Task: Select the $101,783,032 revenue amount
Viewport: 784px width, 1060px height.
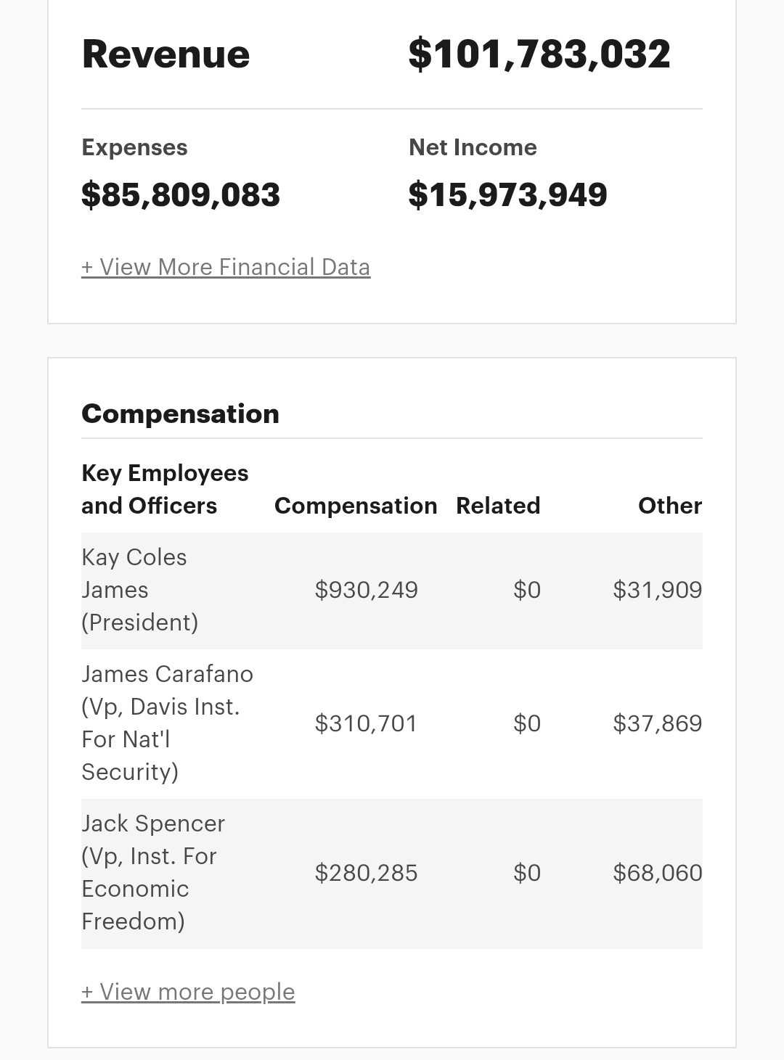Action: [x=539, y=54]
